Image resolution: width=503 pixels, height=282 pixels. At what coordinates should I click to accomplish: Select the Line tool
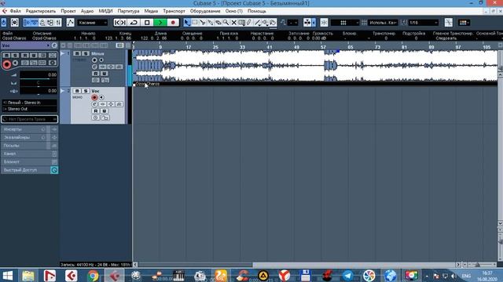[257, 23]
